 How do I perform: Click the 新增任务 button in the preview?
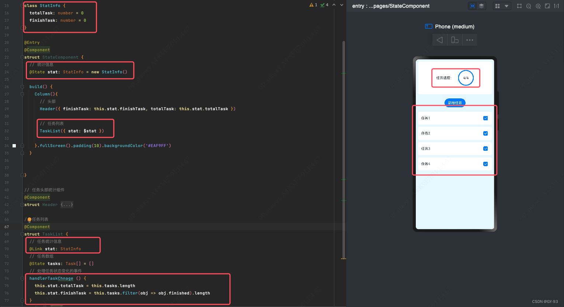click(x=455, y=103)
